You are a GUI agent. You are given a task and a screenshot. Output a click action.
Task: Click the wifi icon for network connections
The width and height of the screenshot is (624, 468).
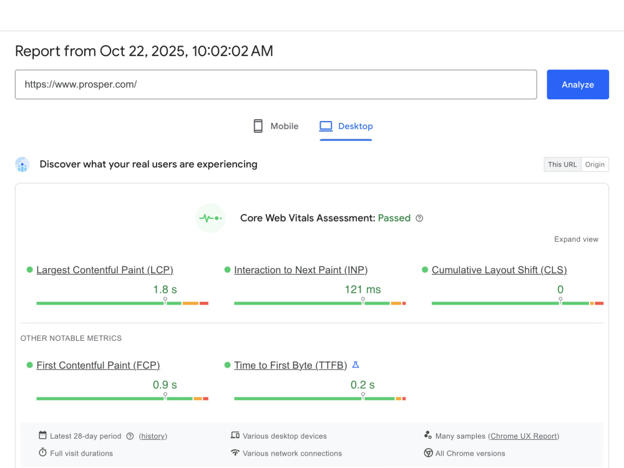(x=235, y=452)
